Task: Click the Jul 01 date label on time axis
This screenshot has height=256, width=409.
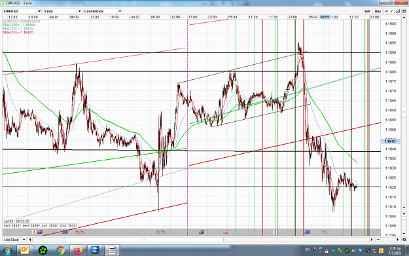Action: click(x=54, y=17)
